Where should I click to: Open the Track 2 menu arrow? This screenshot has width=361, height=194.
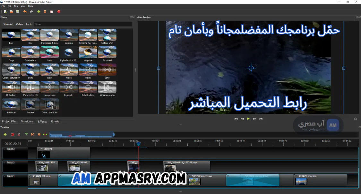pos(4,162)
